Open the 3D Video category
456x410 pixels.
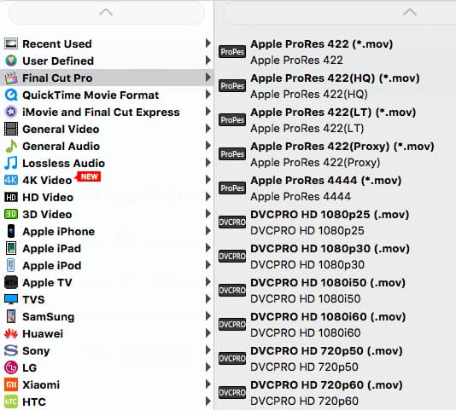[x=107, y=214]
